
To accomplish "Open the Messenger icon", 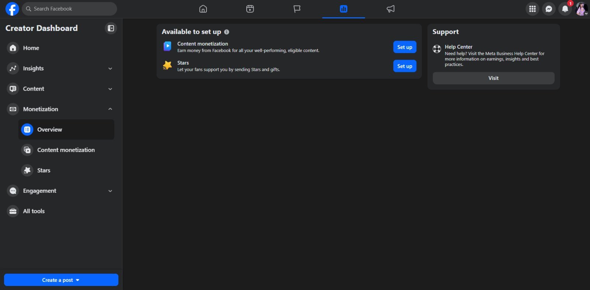I will tap(549, 9).
